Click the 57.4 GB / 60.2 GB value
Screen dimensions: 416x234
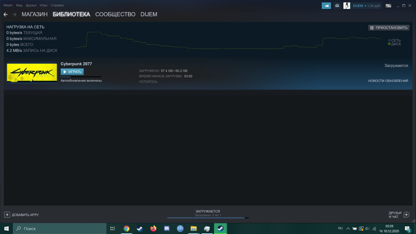pos(174,71)
